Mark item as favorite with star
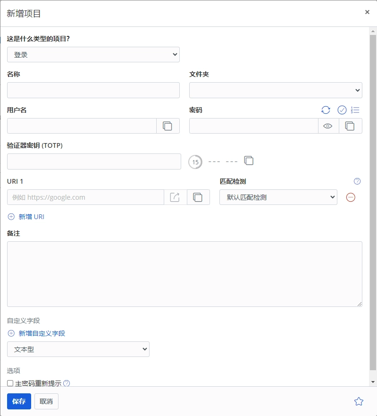This screenshot has height=416, width=377. (359, 401)
